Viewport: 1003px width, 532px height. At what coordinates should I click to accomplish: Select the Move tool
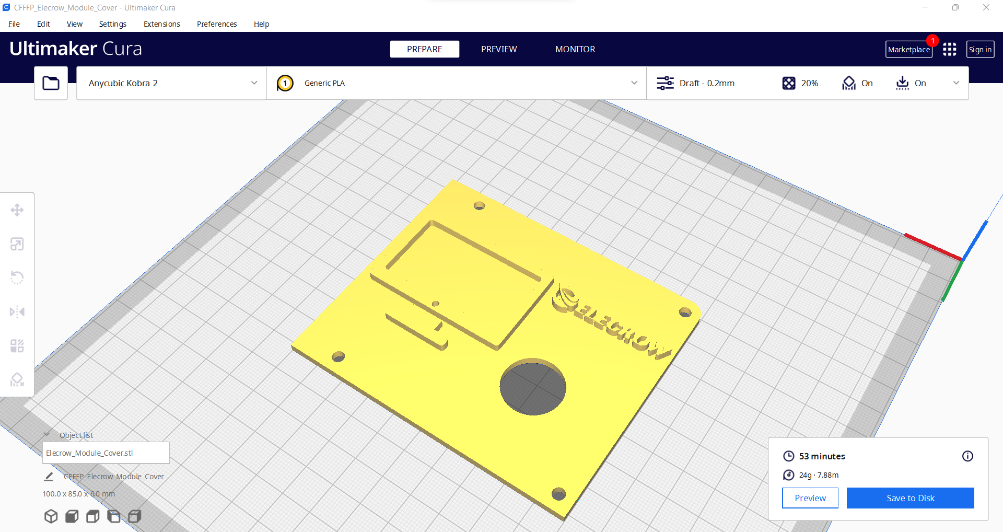[x=17, y=210]
